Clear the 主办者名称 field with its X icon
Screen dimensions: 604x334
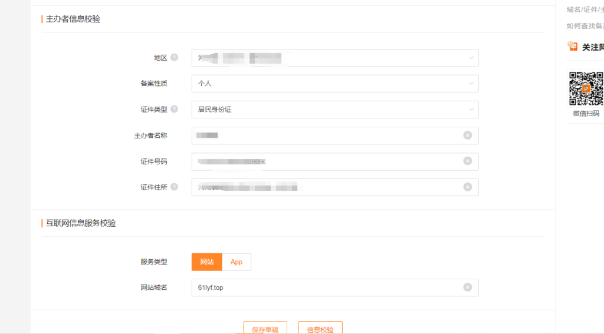pos(467,135)
